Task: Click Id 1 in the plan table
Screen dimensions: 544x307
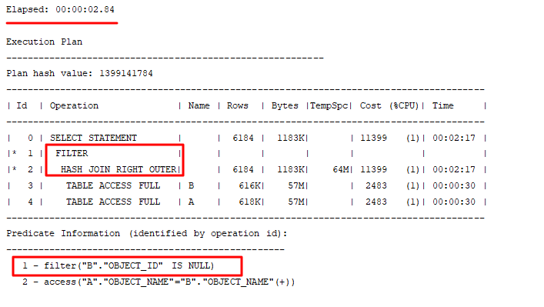Action: (x=30, y=153)
